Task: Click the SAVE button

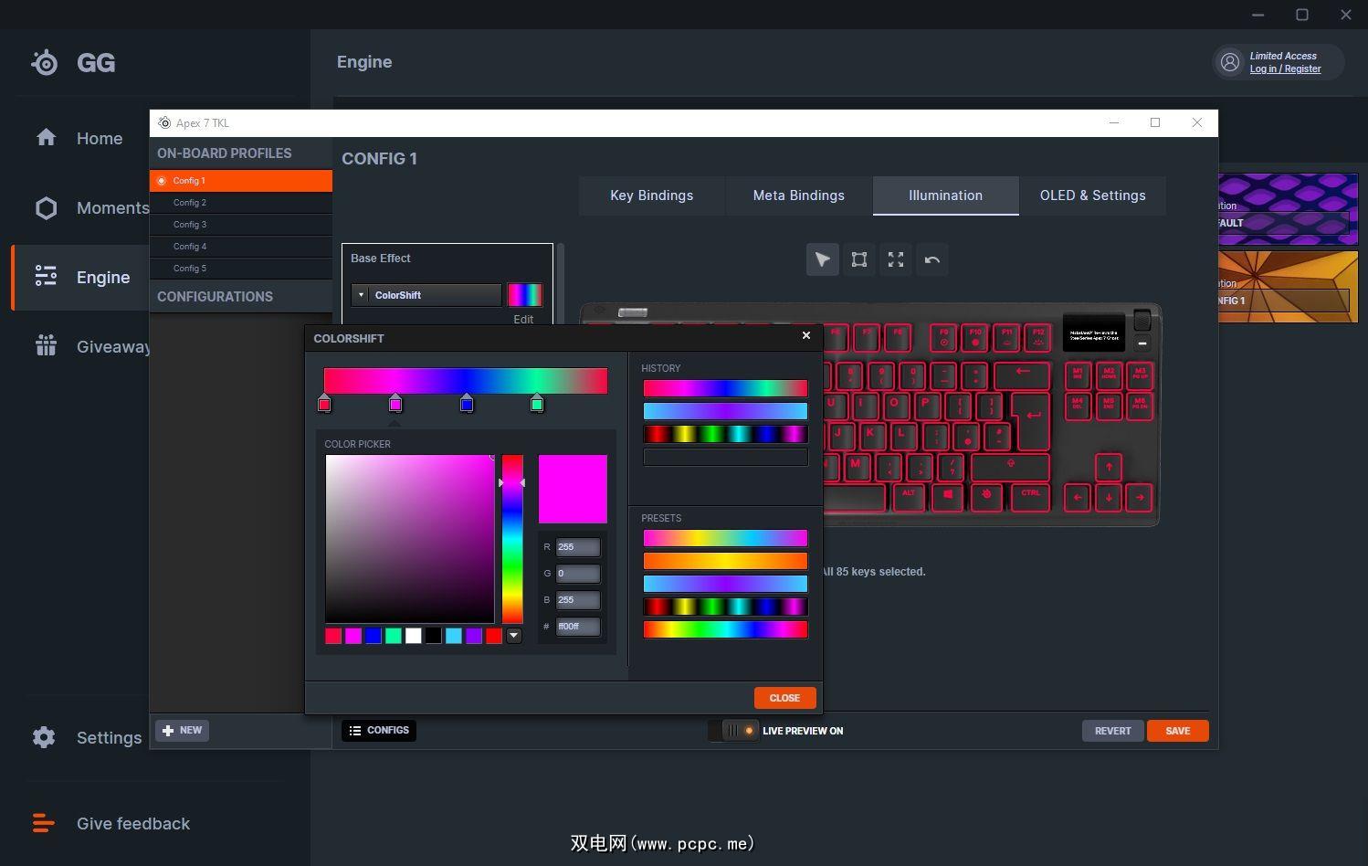Action: click(x=1178, y=731)
